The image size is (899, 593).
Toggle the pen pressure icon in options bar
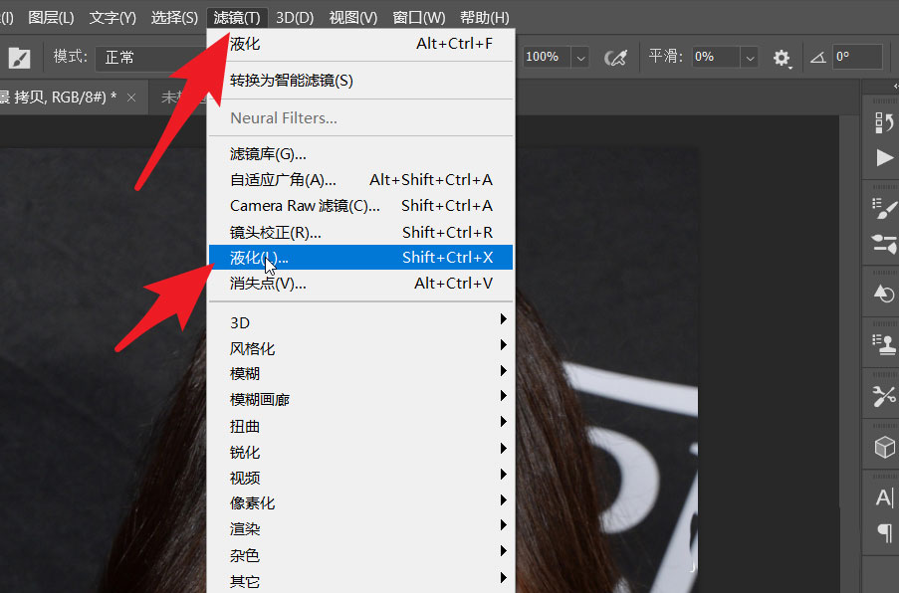click(616, 58)
